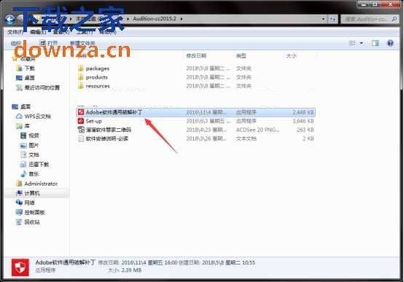Click the Set-up file name

pyautogui.click(x=94, y=121)
